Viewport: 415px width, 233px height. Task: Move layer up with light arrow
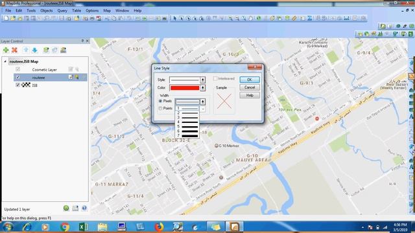[26, 50]
